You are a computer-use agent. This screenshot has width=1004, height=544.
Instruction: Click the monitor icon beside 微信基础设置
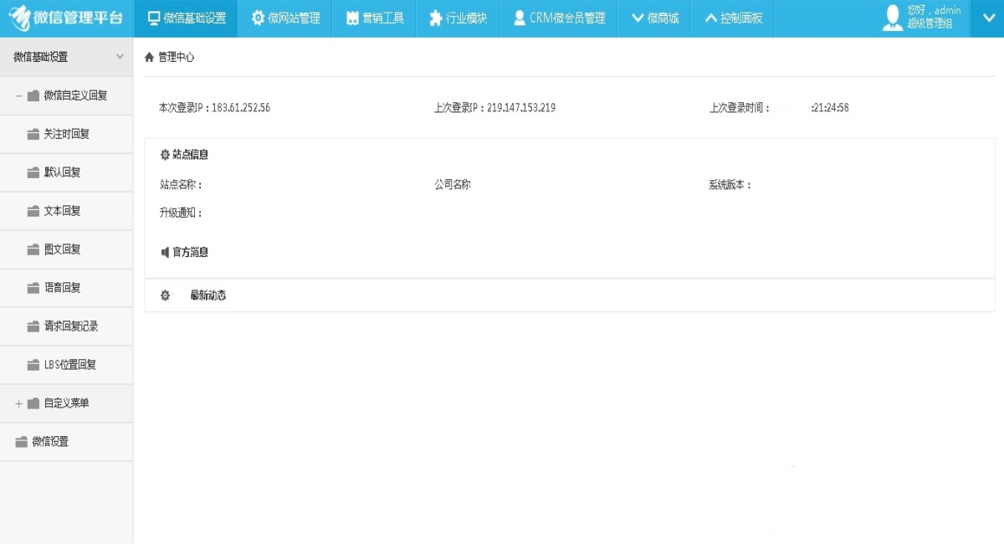153,18
